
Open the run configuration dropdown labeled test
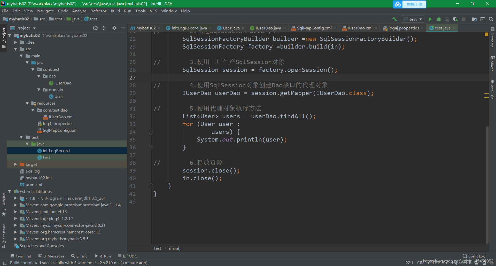point(413,19)
